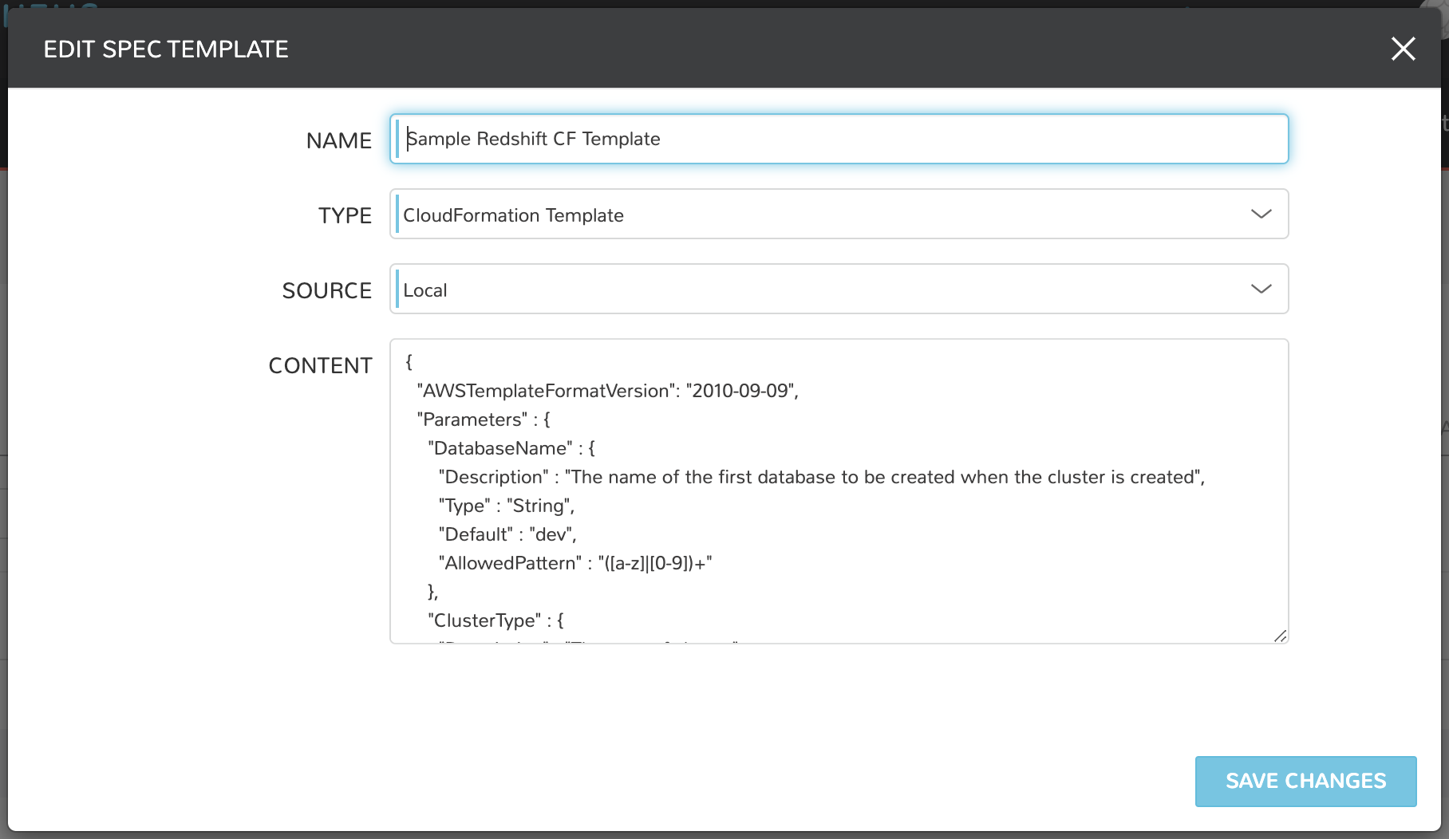Image resolution: width=1449 pixels, height=839 pixels.
Task: Focus the Name field with Sample Redshift text
Action: point(838,140)
